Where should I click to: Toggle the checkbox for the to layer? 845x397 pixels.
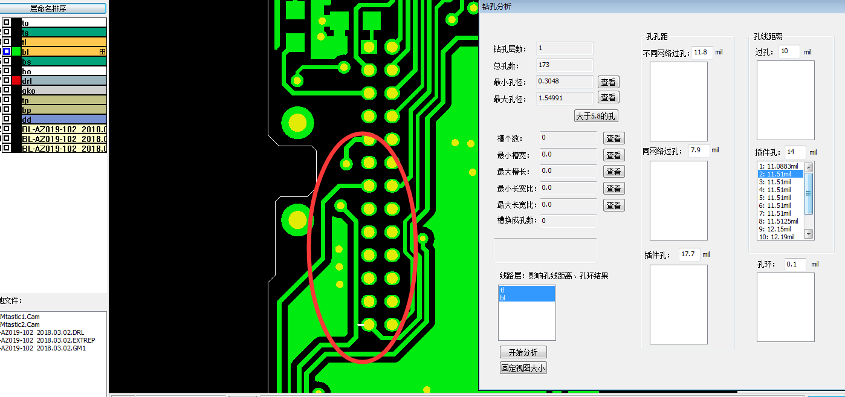6,22
